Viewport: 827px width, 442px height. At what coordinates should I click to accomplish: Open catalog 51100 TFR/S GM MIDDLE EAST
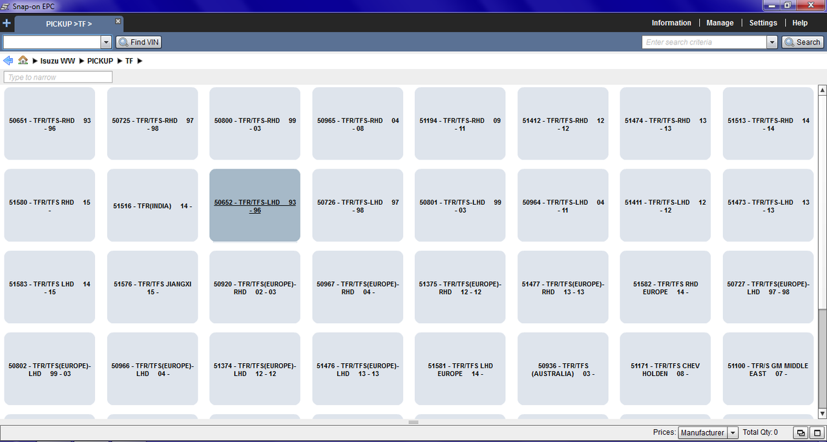click(x=768, y=369)
